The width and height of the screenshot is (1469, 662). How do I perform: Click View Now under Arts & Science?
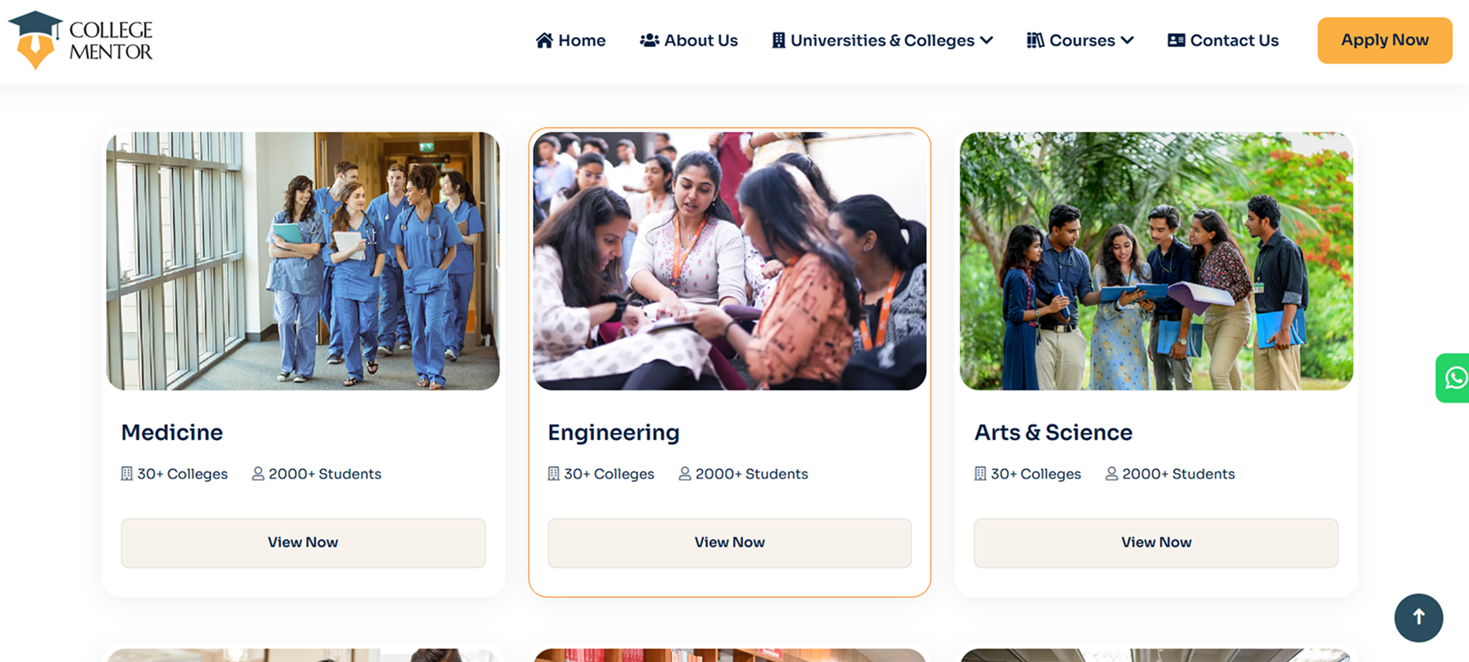[1156, 542]
